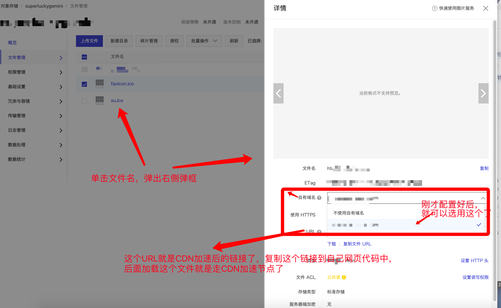
Task: Collapse the 自有域名 dropdown with its chevron
Action: point(483,198)
